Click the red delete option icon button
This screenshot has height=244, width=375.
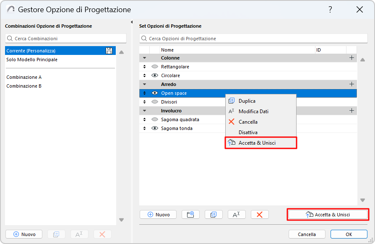(x=260, y=214)
